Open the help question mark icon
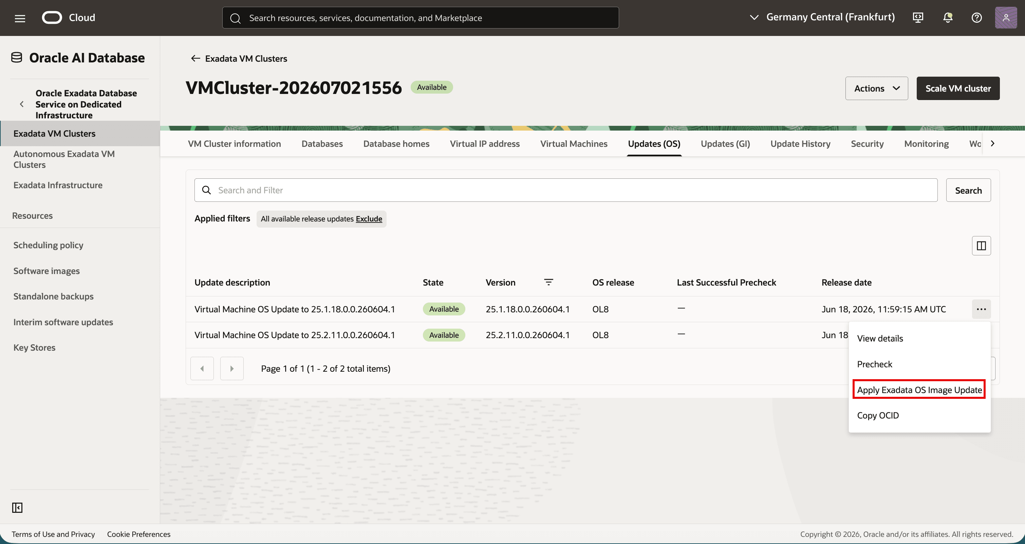The width and height of the screenshot is (1025, 544). pyautogui.click(x=976, y=18)
